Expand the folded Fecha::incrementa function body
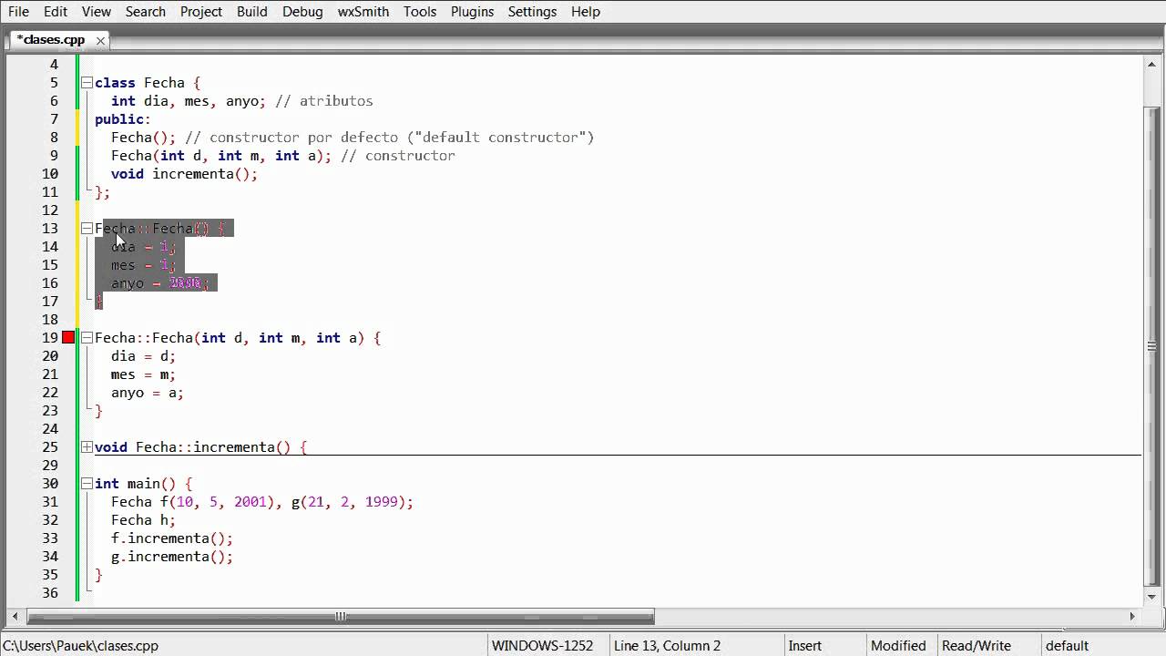Screen dimensions: 1166x656 point(86,446)
